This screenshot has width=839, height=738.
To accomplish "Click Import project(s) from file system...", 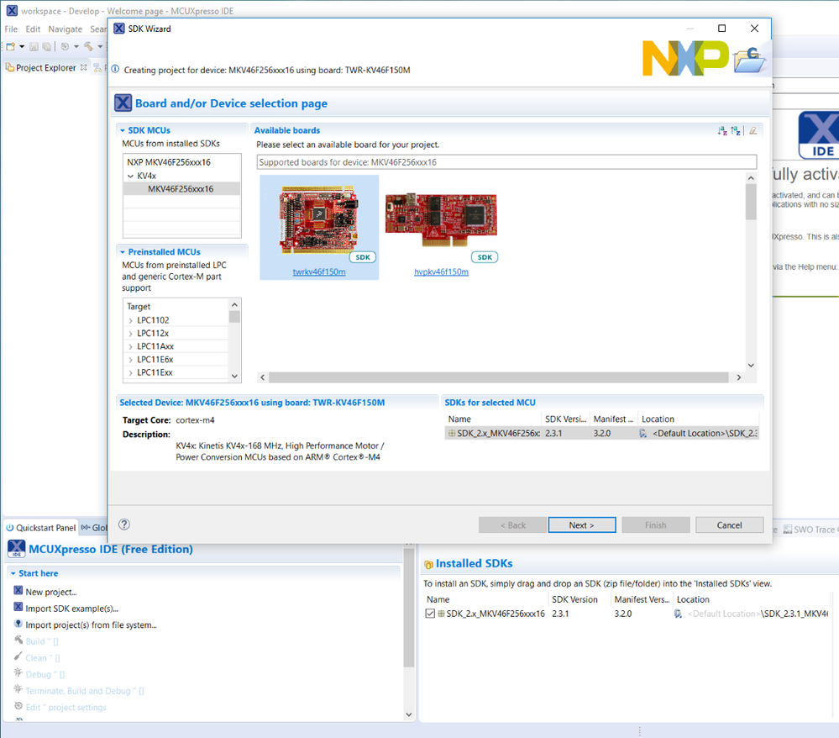I will click(91, 625).
